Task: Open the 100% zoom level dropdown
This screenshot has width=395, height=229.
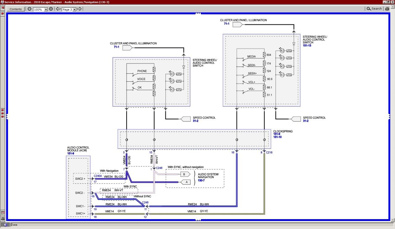Action: [x=46, y=10]
